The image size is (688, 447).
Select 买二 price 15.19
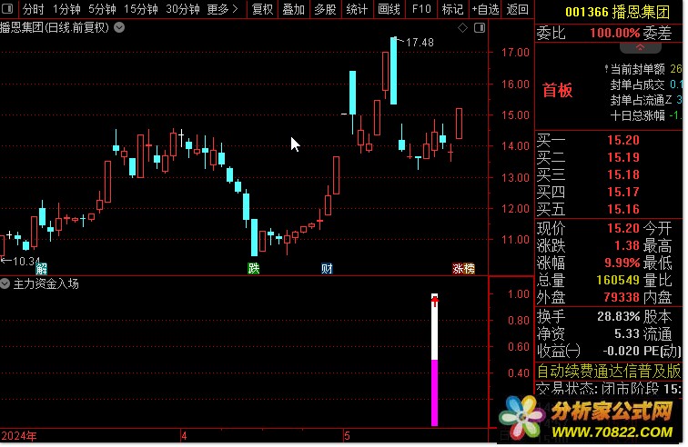coord(623,157)
